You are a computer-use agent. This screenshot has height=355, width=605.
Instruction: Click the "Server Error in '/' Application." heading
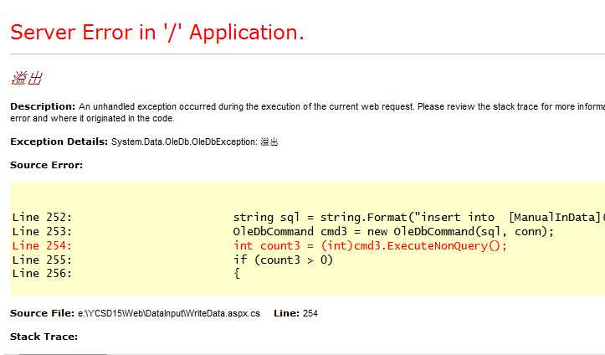(x=157, y=33)
